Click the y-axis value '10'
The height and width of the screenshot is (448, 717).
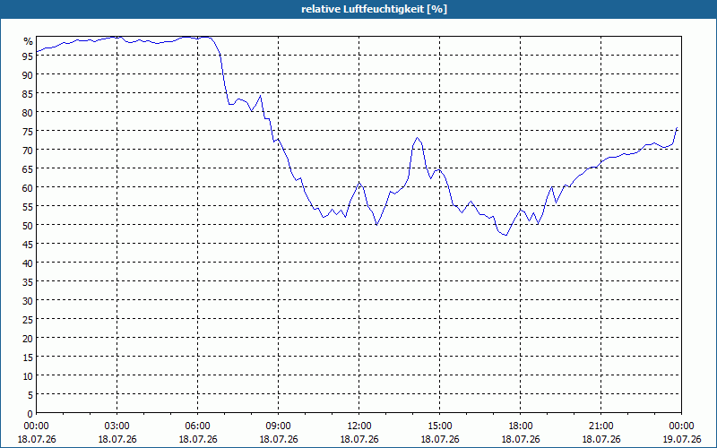(x=28, y=375)
